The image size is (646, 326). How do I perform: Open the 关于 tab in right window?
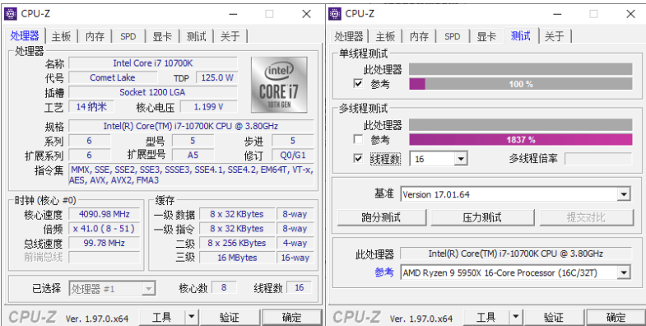(555, 36)
